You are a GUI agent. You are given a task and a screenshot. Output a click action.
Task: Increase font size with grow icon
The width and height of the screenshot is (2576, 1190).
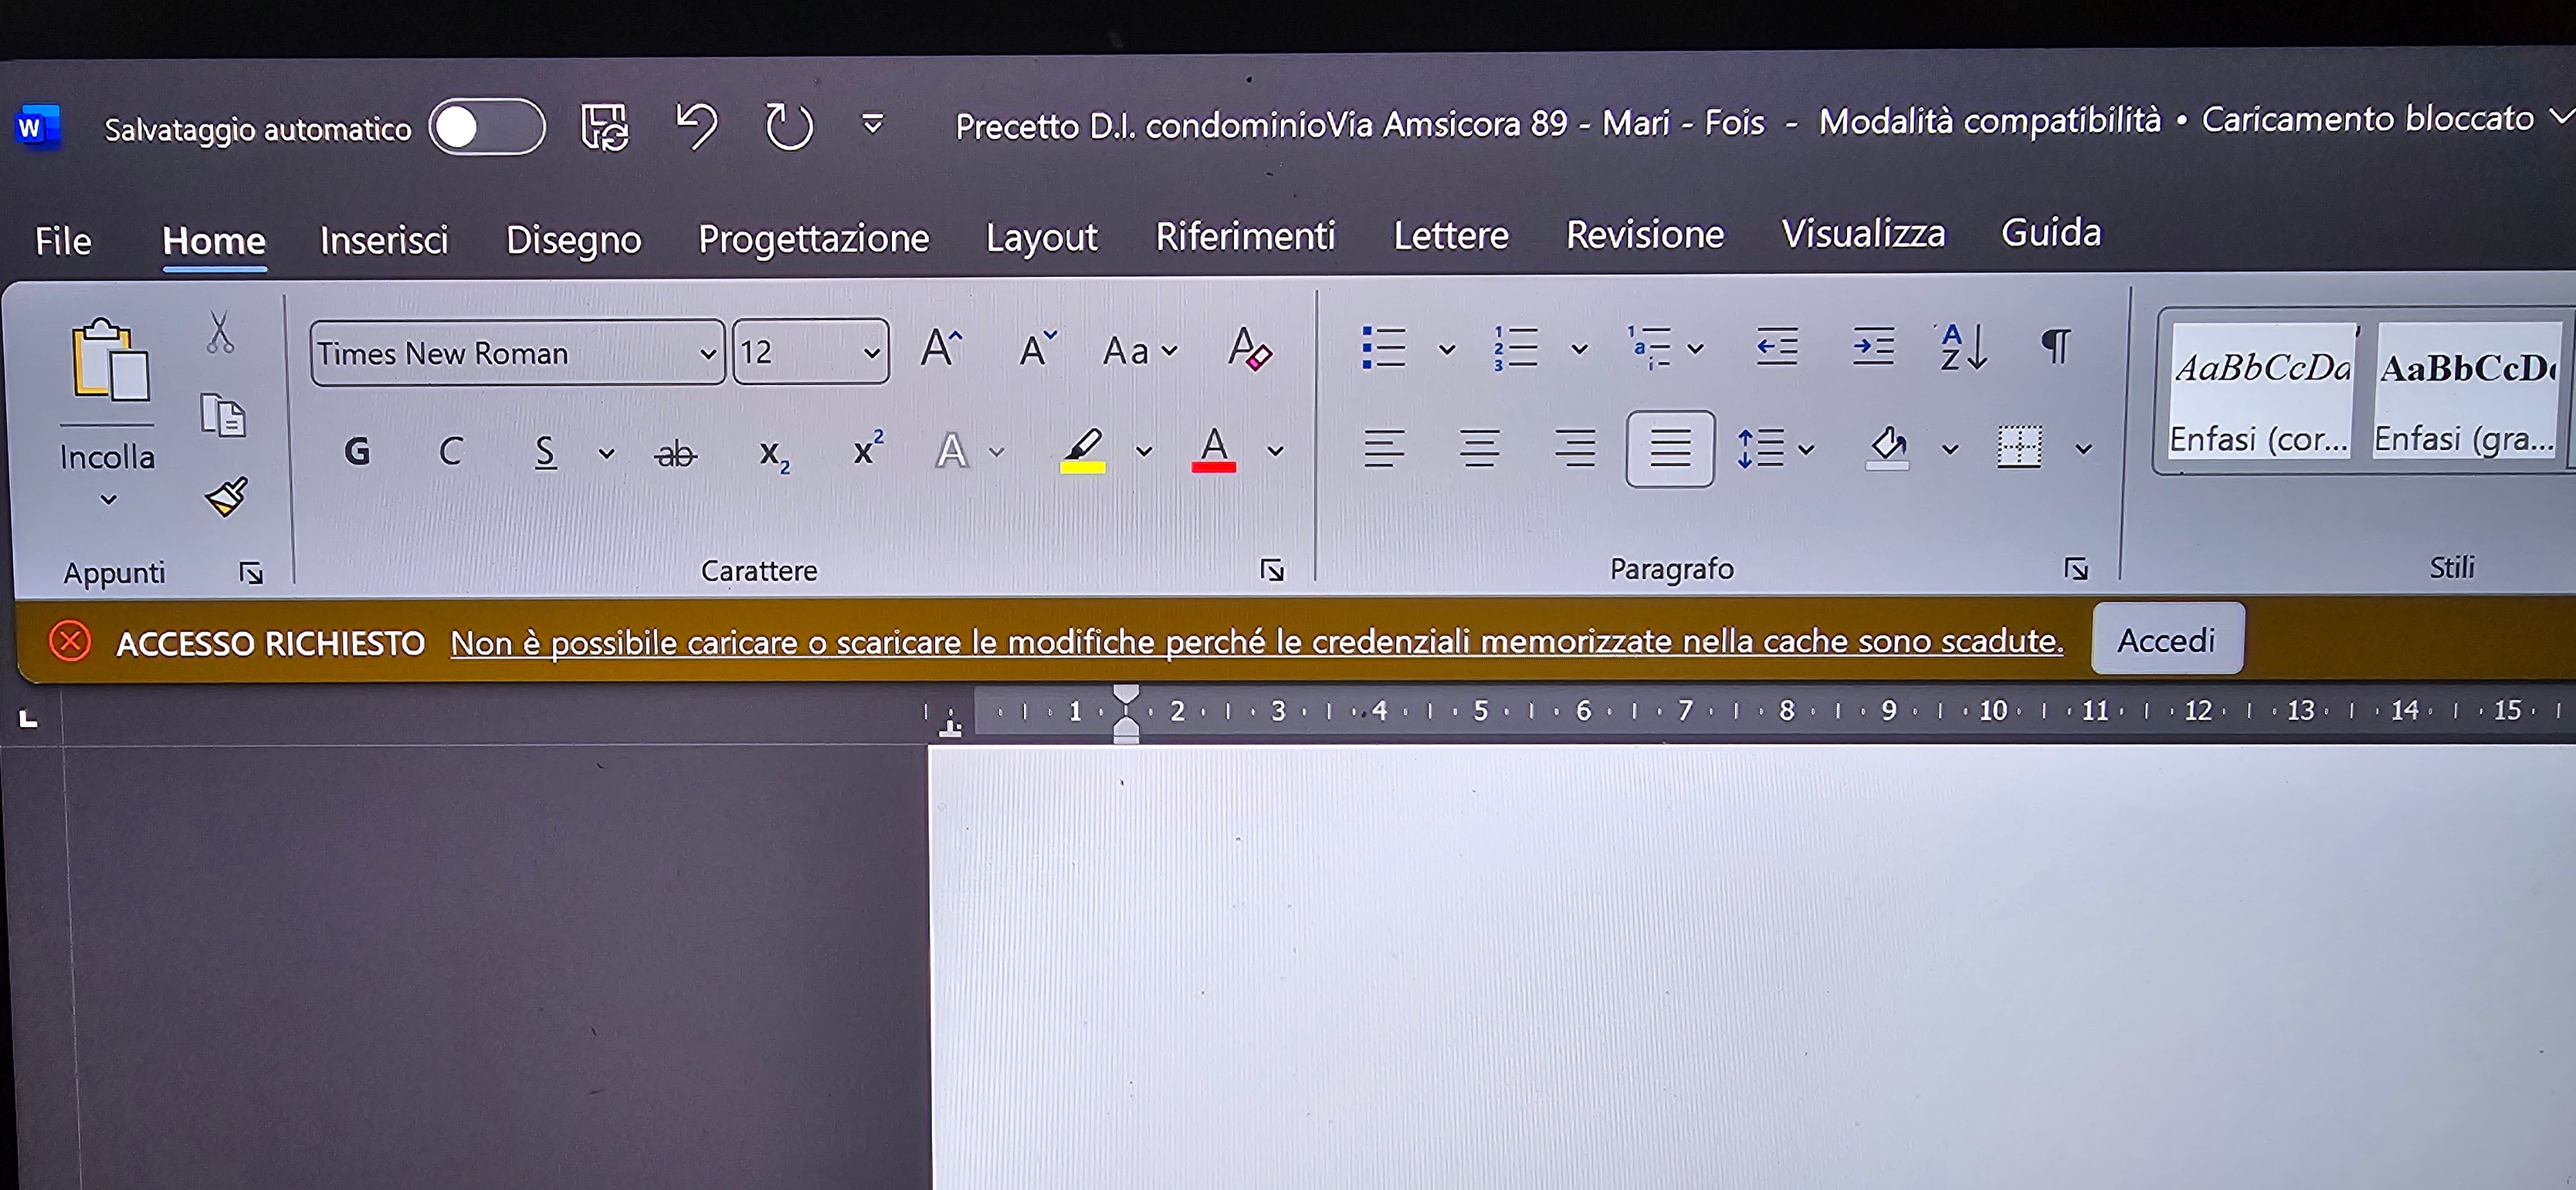coord(941,349)
